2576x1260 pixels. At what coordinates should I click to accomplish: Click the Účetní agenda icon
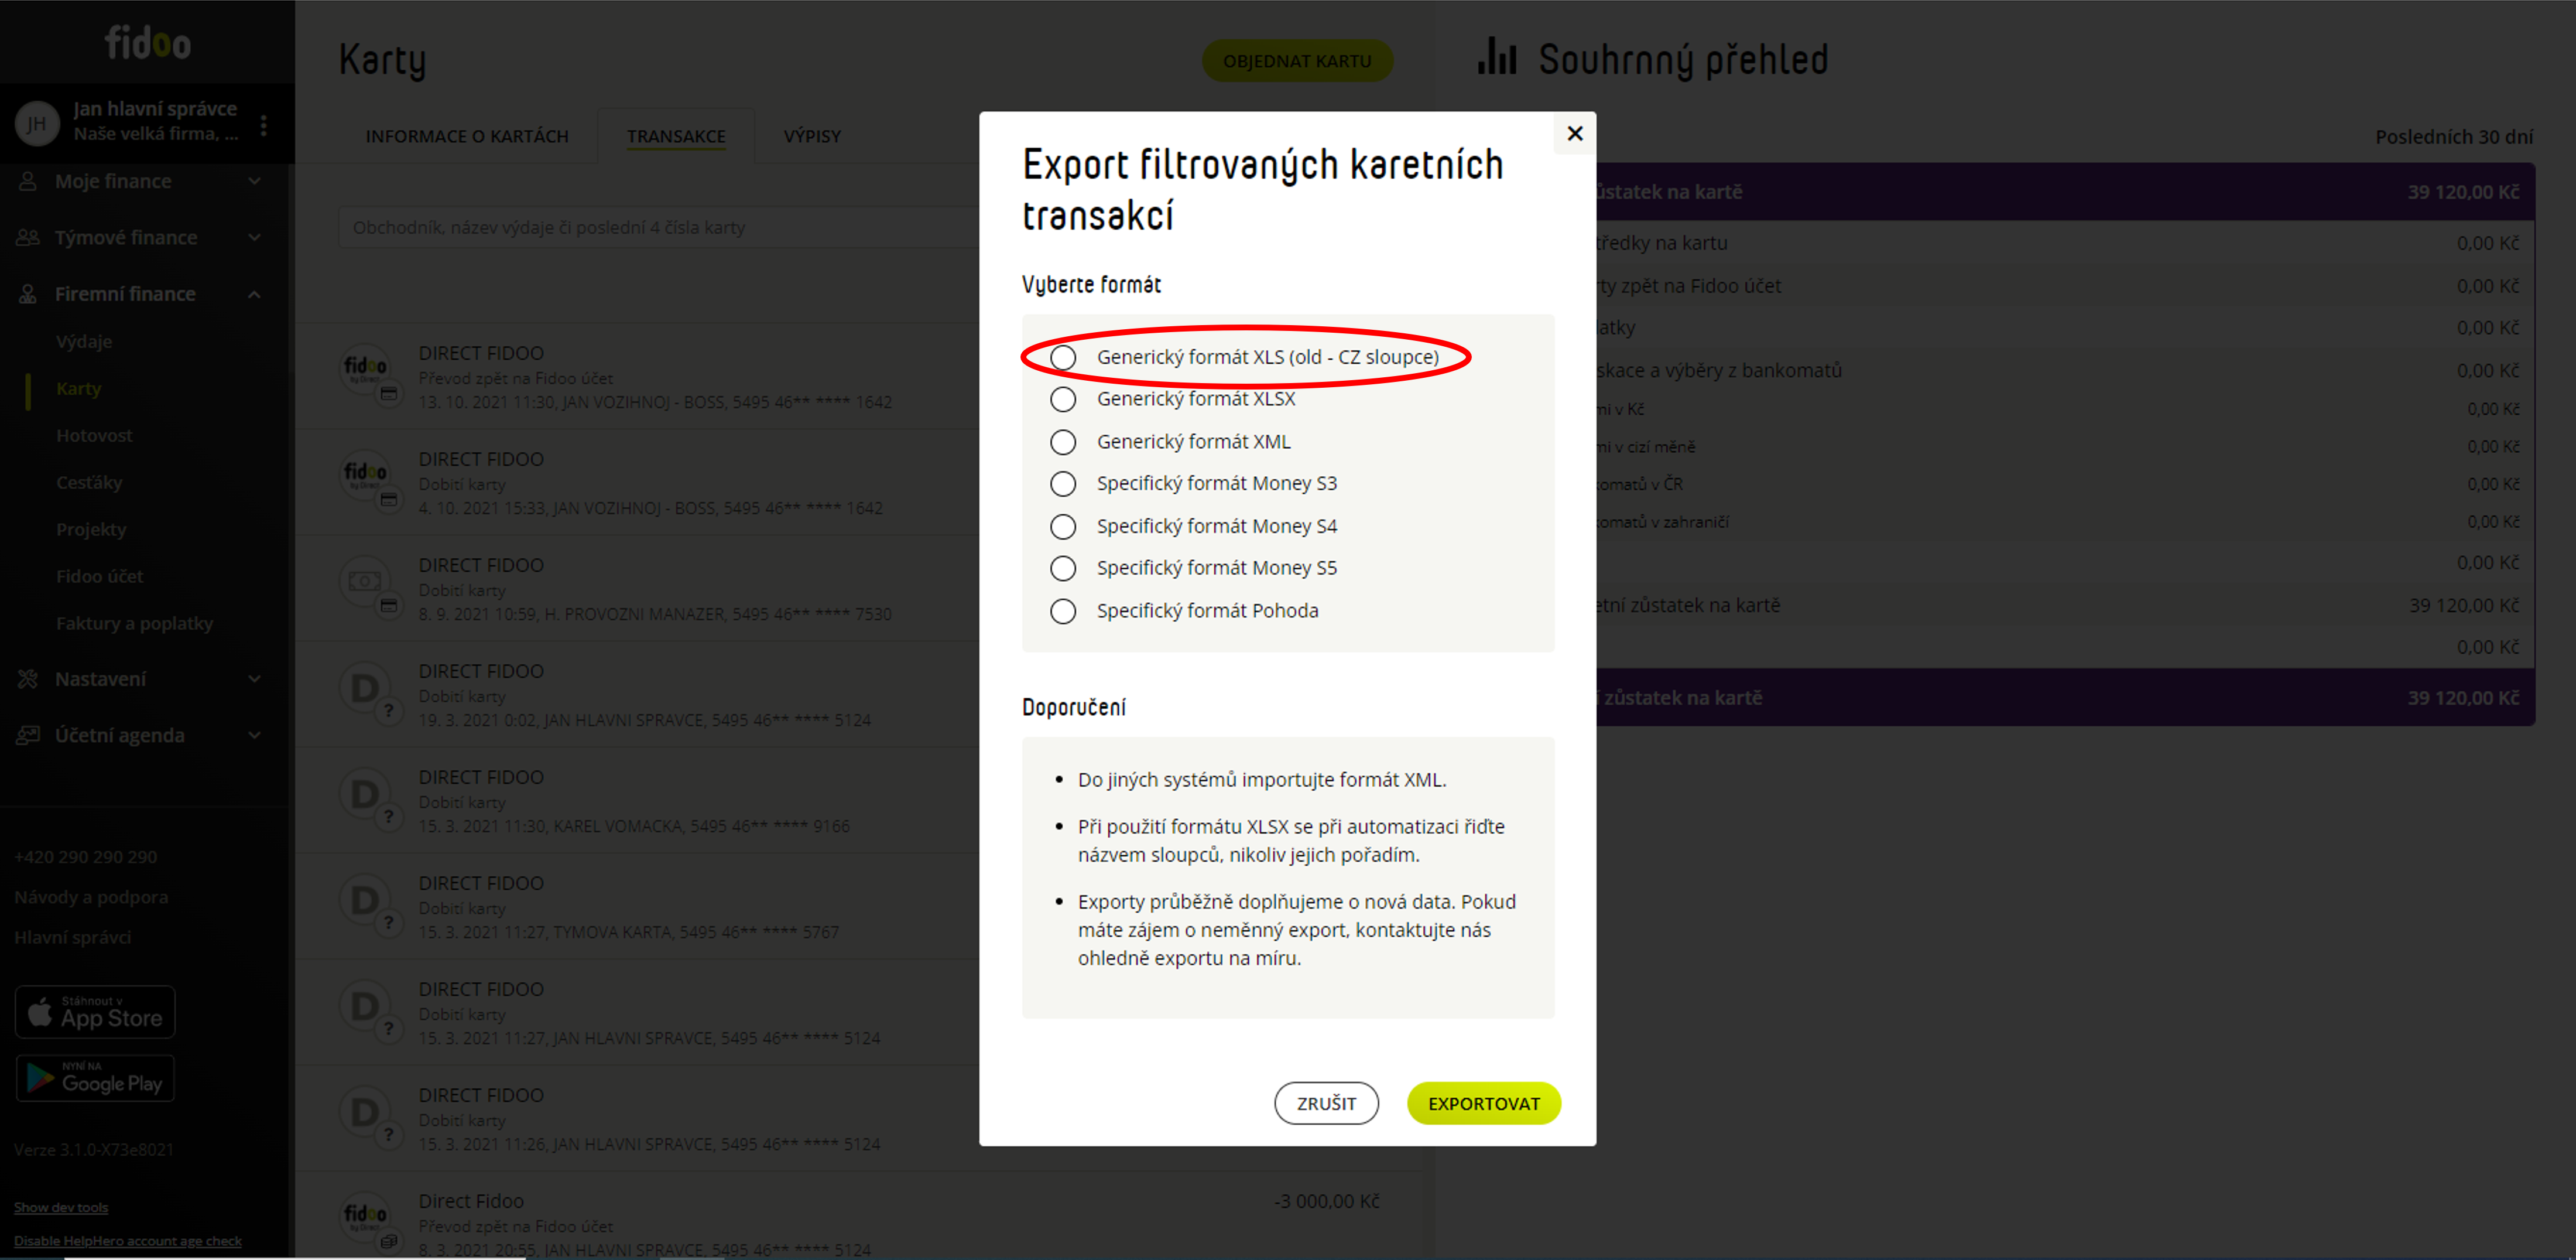pos(28,735)
